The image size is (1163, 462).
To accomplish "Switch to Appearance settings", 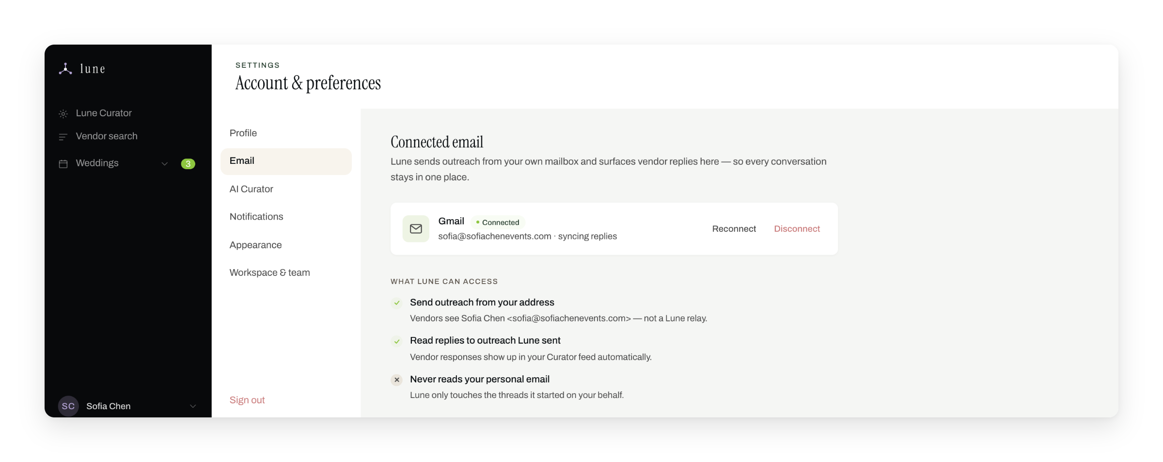I will coord(286,245).
